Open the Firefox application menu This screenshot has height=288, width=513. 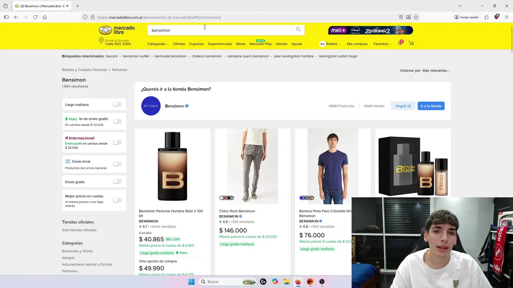pyautogui.click(x=507, y=17)
